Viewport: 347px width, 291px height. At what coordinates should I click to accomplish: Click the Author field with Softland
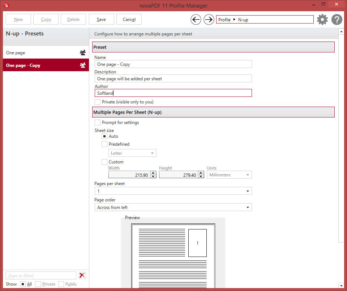tap(173, 93)
